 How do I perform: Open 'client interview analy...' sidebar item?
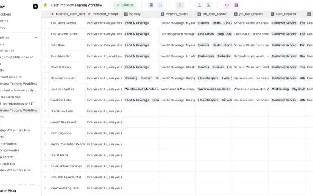pos(18,90)
